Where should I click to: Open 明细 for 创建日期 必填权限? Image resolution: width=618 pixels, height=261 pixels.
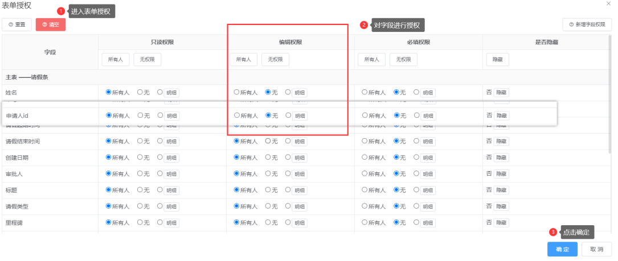[x=428, y=158]
